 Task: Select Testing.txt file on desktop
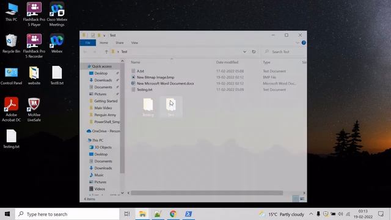(x=11, y=139)
